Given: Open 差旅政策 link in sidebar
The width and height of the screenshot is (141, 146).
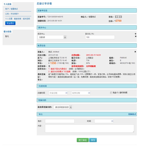Looking at the screenshot, I should (x=18, y=19).
